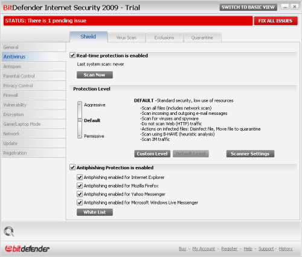Screen dimensions: 302x257
Task: Click the Register link
Action: coord(230,249)
